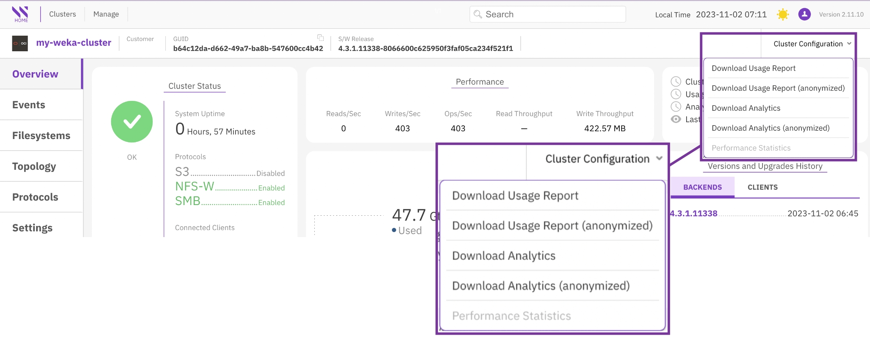The height and width of the screenshot is (340, 870).
Task: Click the magnifier icon in the search bar
Action: coord(477,14)
